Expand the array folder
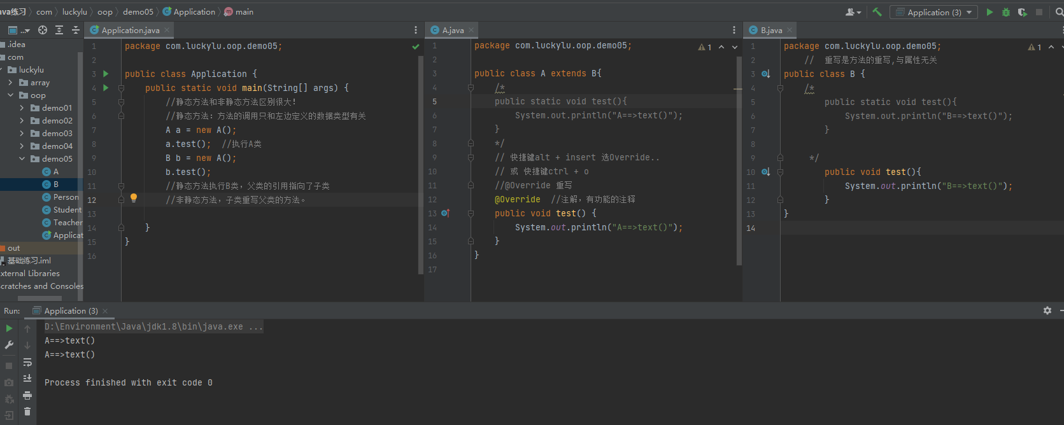1064x425 pixels. [x=10, y=82]
